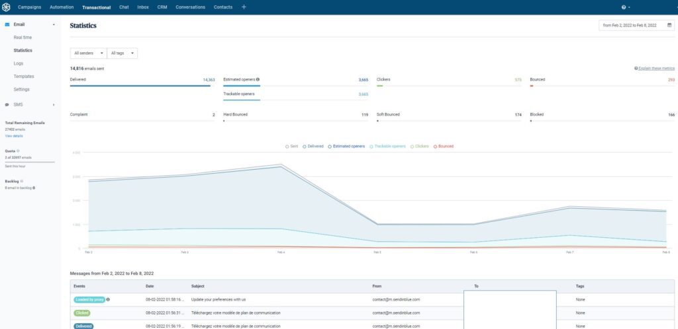The image size is (678, 329).
Task: Click the Quota info icon
Action: [x=18, y=151]
